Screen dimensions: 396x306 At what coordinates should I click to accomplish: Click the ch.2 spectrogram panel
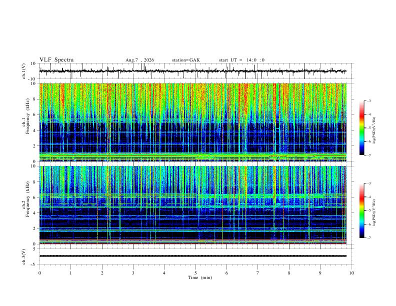click(x=193, y=205)
